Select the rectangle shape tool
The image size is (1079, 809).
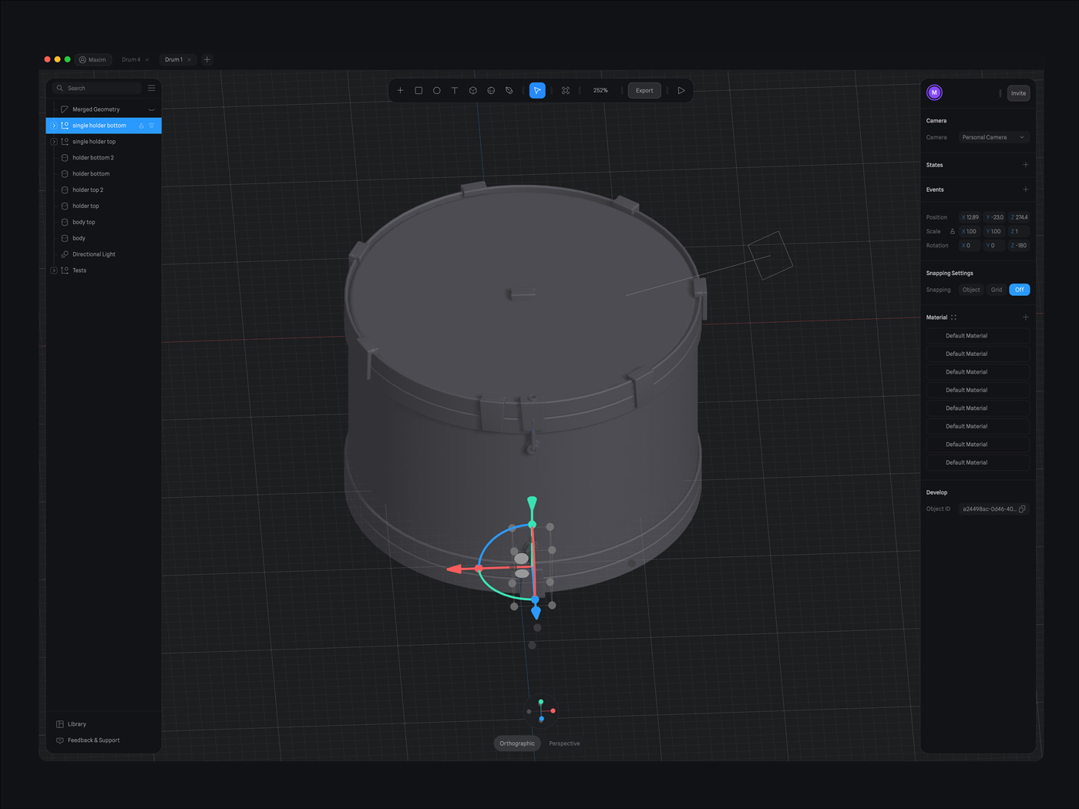[418, 90]
